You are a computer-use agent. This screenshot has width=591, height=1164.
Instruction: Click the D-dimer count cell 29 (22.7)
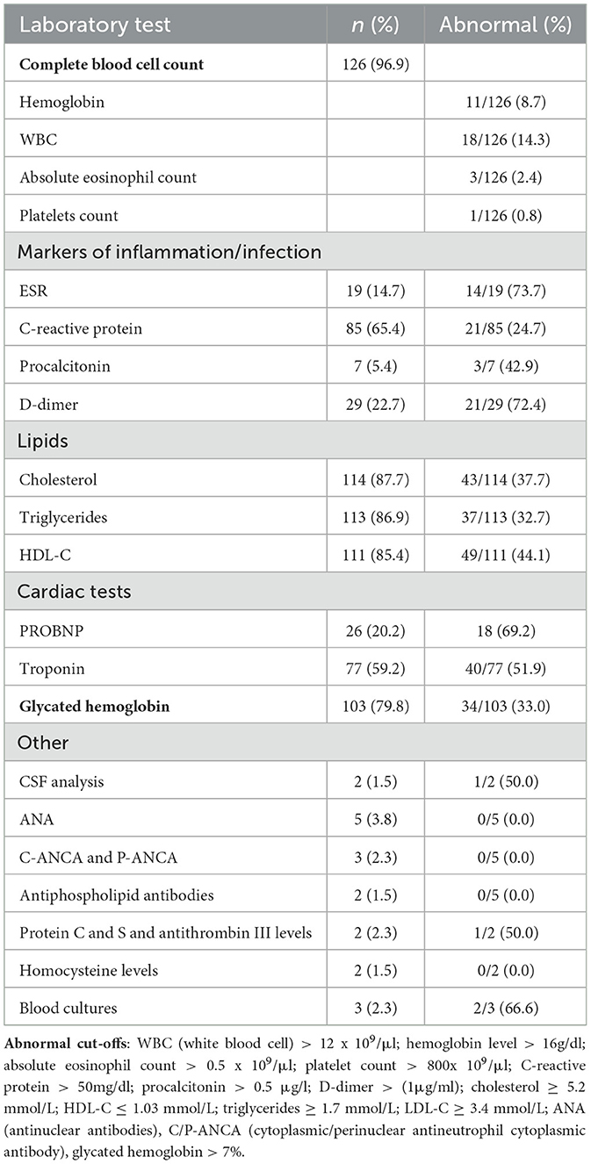[375, 403]
